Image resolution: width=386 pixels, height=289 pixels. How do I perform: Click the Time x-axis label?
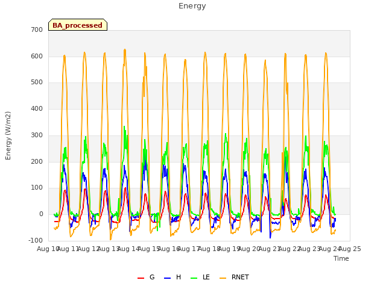(x=341, y=258)
